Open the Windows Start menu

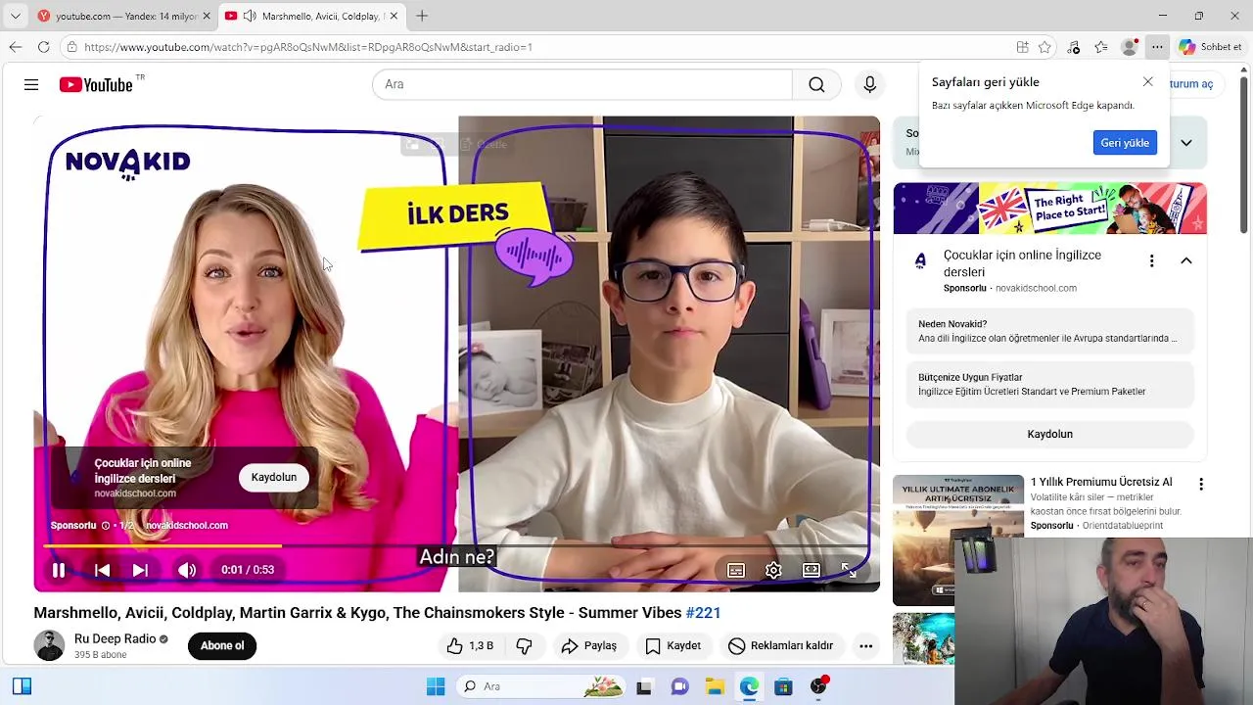(436, 687)
